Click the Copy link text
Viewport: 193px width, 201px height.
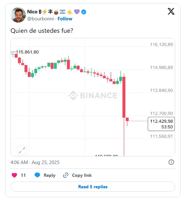pyautogui.click(x=82, y=175)
